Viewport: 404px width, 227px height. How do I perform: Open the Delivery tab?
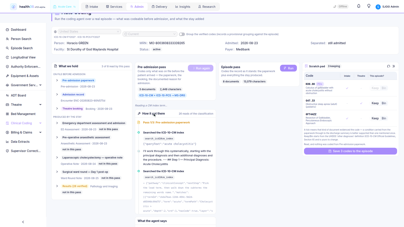pos(159,7)
